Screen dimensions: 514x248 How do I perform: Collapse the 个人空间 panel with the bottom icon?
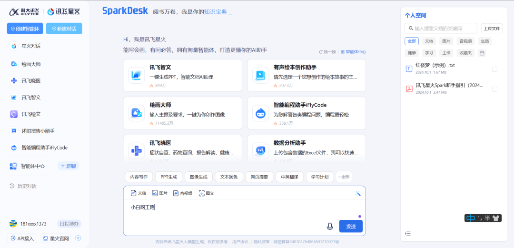point(408,234)
